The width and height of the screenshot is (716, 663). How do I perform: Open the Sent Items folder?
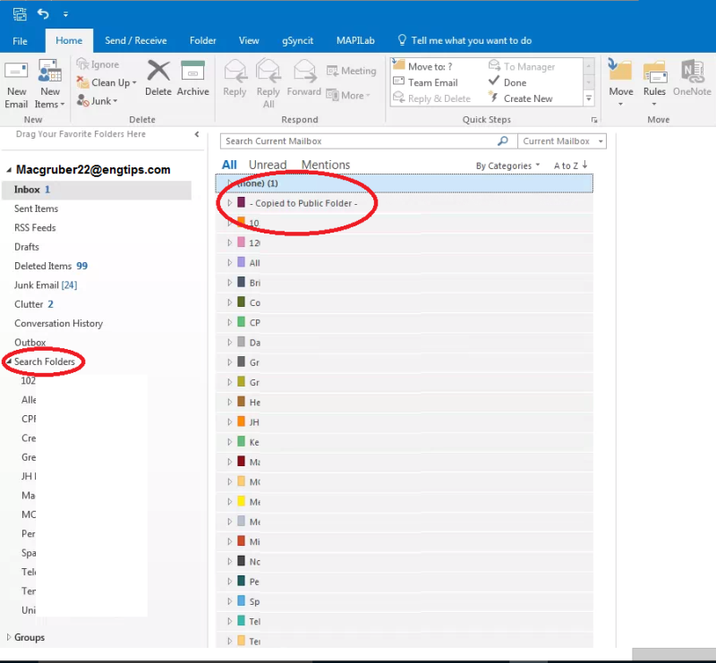tap(36, 208)
